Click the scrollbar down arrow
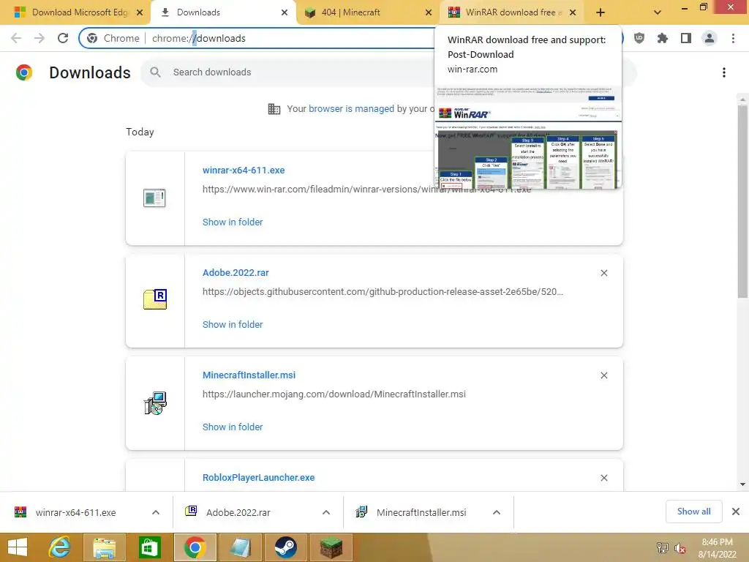 [742, 484]
